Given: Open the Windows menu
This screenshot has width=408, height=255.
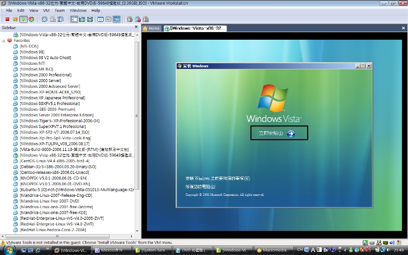Looking at the screenshot, I should coord(78,10).
